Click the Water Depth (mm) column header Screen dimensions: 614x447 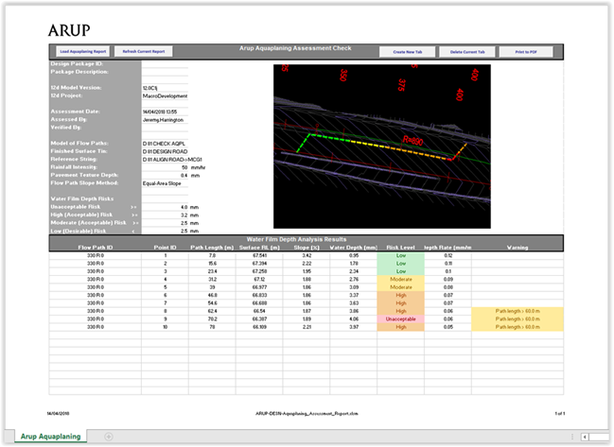click(x=353, y=248)
